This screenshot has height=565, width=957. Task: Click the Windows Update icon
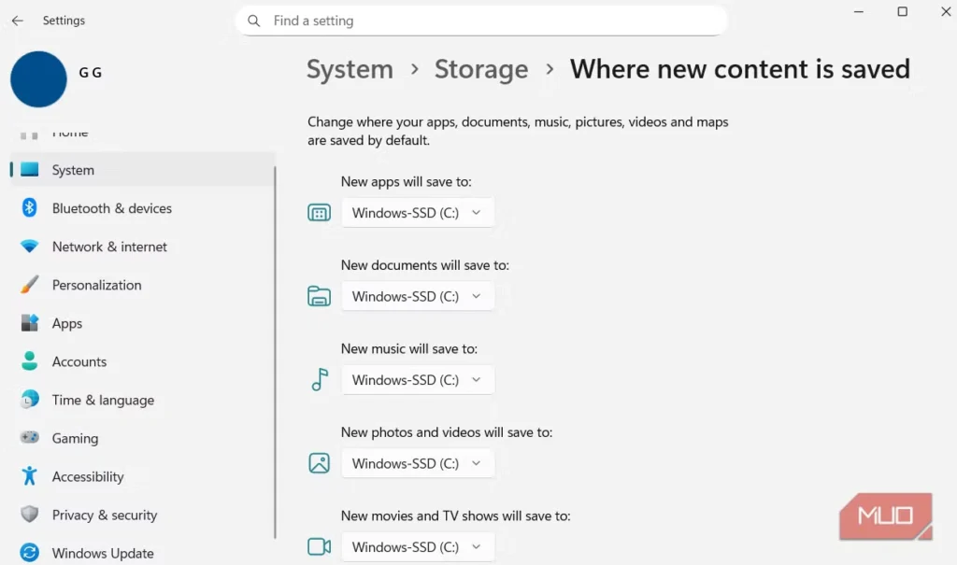(30, 553)
